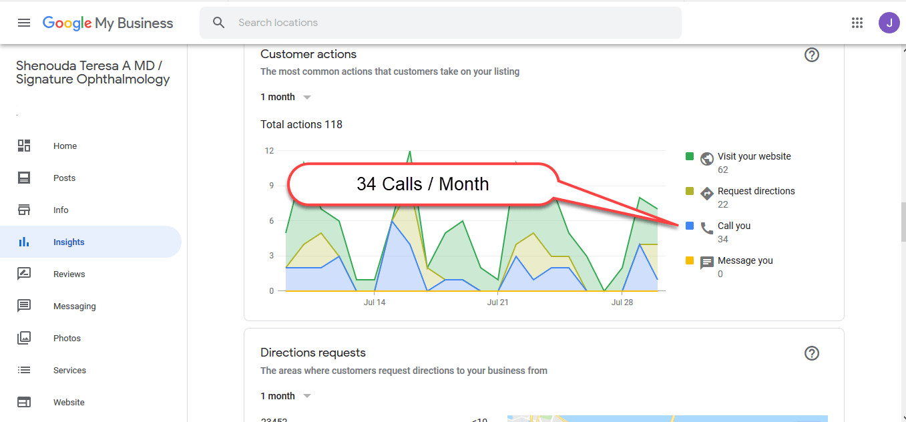Click the Request directions diamond icon

[x=706, y=194]
